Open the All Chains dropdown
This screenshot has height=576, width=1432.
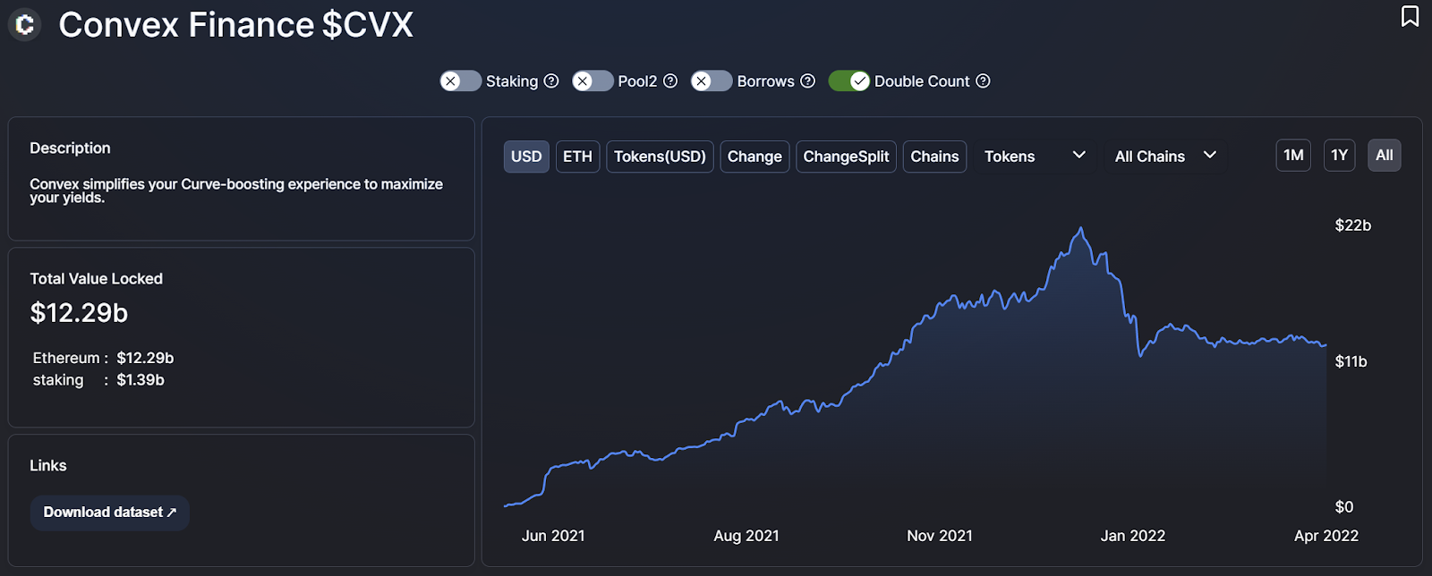[x=1165, y=157]
